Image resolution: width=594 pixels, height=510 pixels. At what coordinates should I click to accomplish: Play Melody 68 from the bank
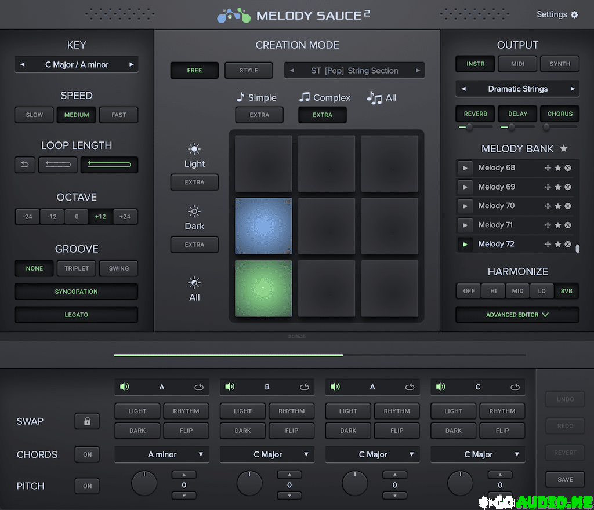click(465, 168)
